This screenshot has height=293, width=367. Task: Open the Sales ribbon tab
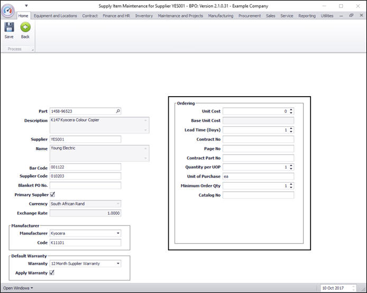(271, 16)
